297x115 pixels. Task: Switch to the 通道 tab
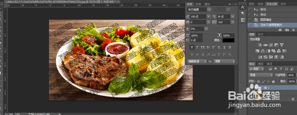coord(260,64)
